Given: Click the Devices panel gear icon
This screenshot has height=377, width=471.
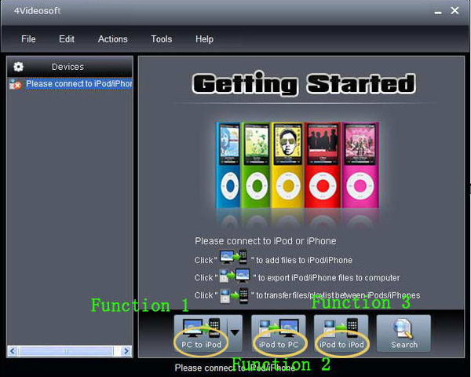Looking at the screenshot, I should coord(18,67).
